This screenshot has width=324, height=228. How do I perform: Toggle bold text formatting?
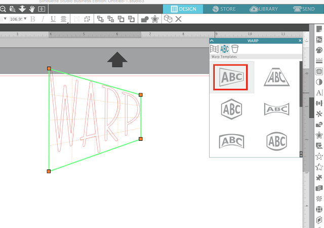point(32,19)
